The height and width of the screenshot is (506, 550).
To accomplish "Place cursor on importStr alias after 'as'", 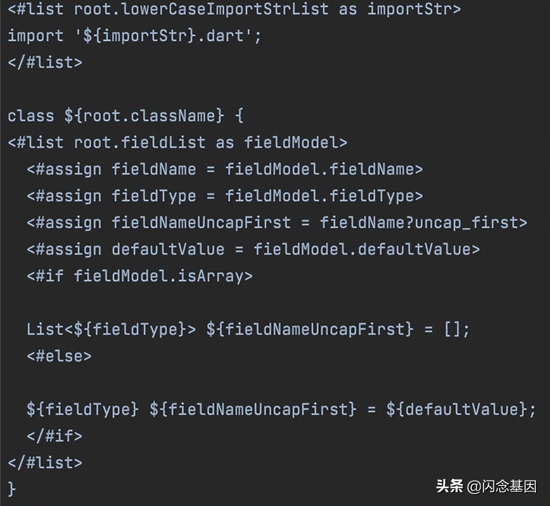I will click(409, 9).
